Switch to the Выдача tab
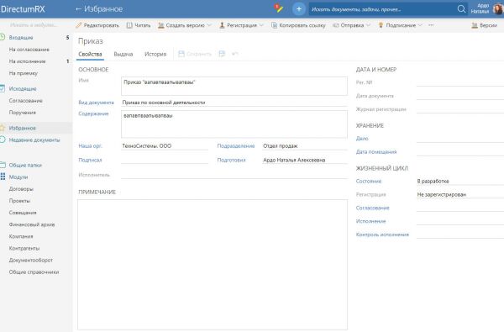The width and height of the screenshot is (504, 332). (123, 54)
